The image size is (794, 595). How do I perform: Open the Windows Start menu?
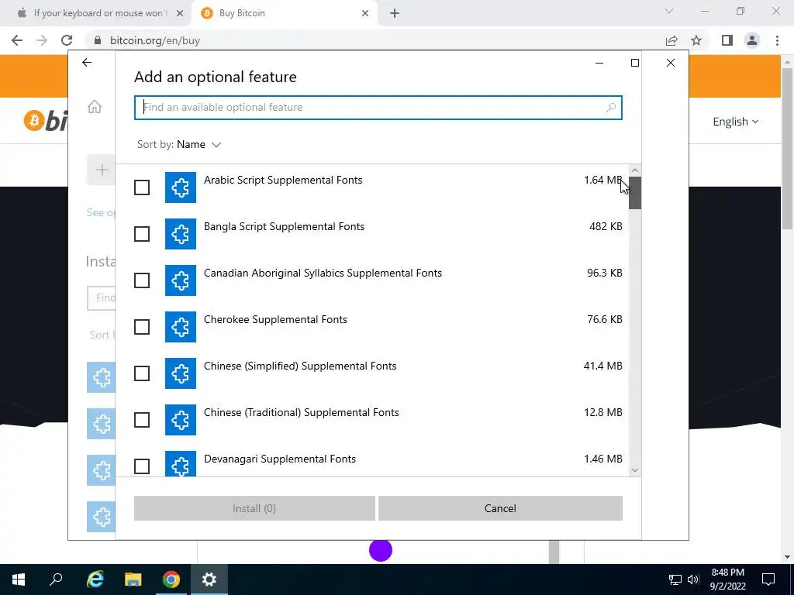click(x=19, y=580)
